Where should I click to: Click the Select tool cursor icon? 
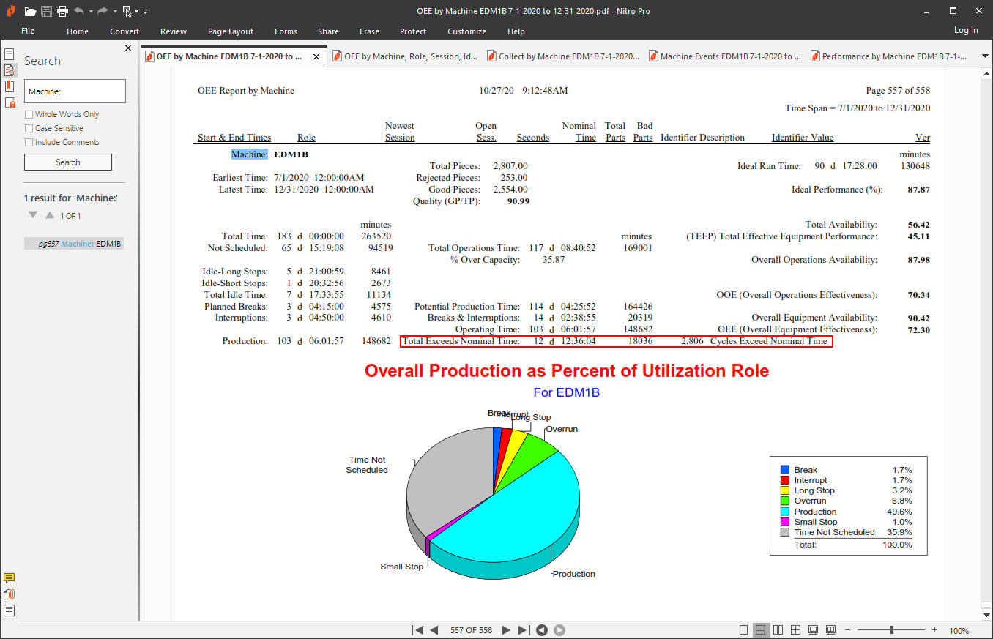pos(127,11)
